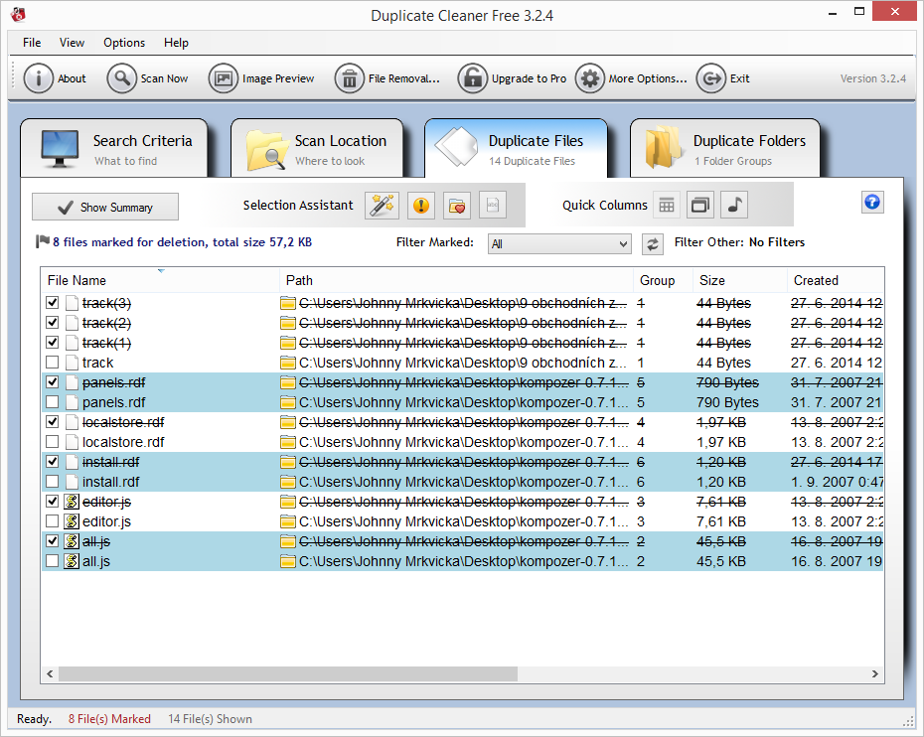
Task: Click the 45,5 KB size of unmarked all.js
Action: pyautogui.click(x=721, y=561)
